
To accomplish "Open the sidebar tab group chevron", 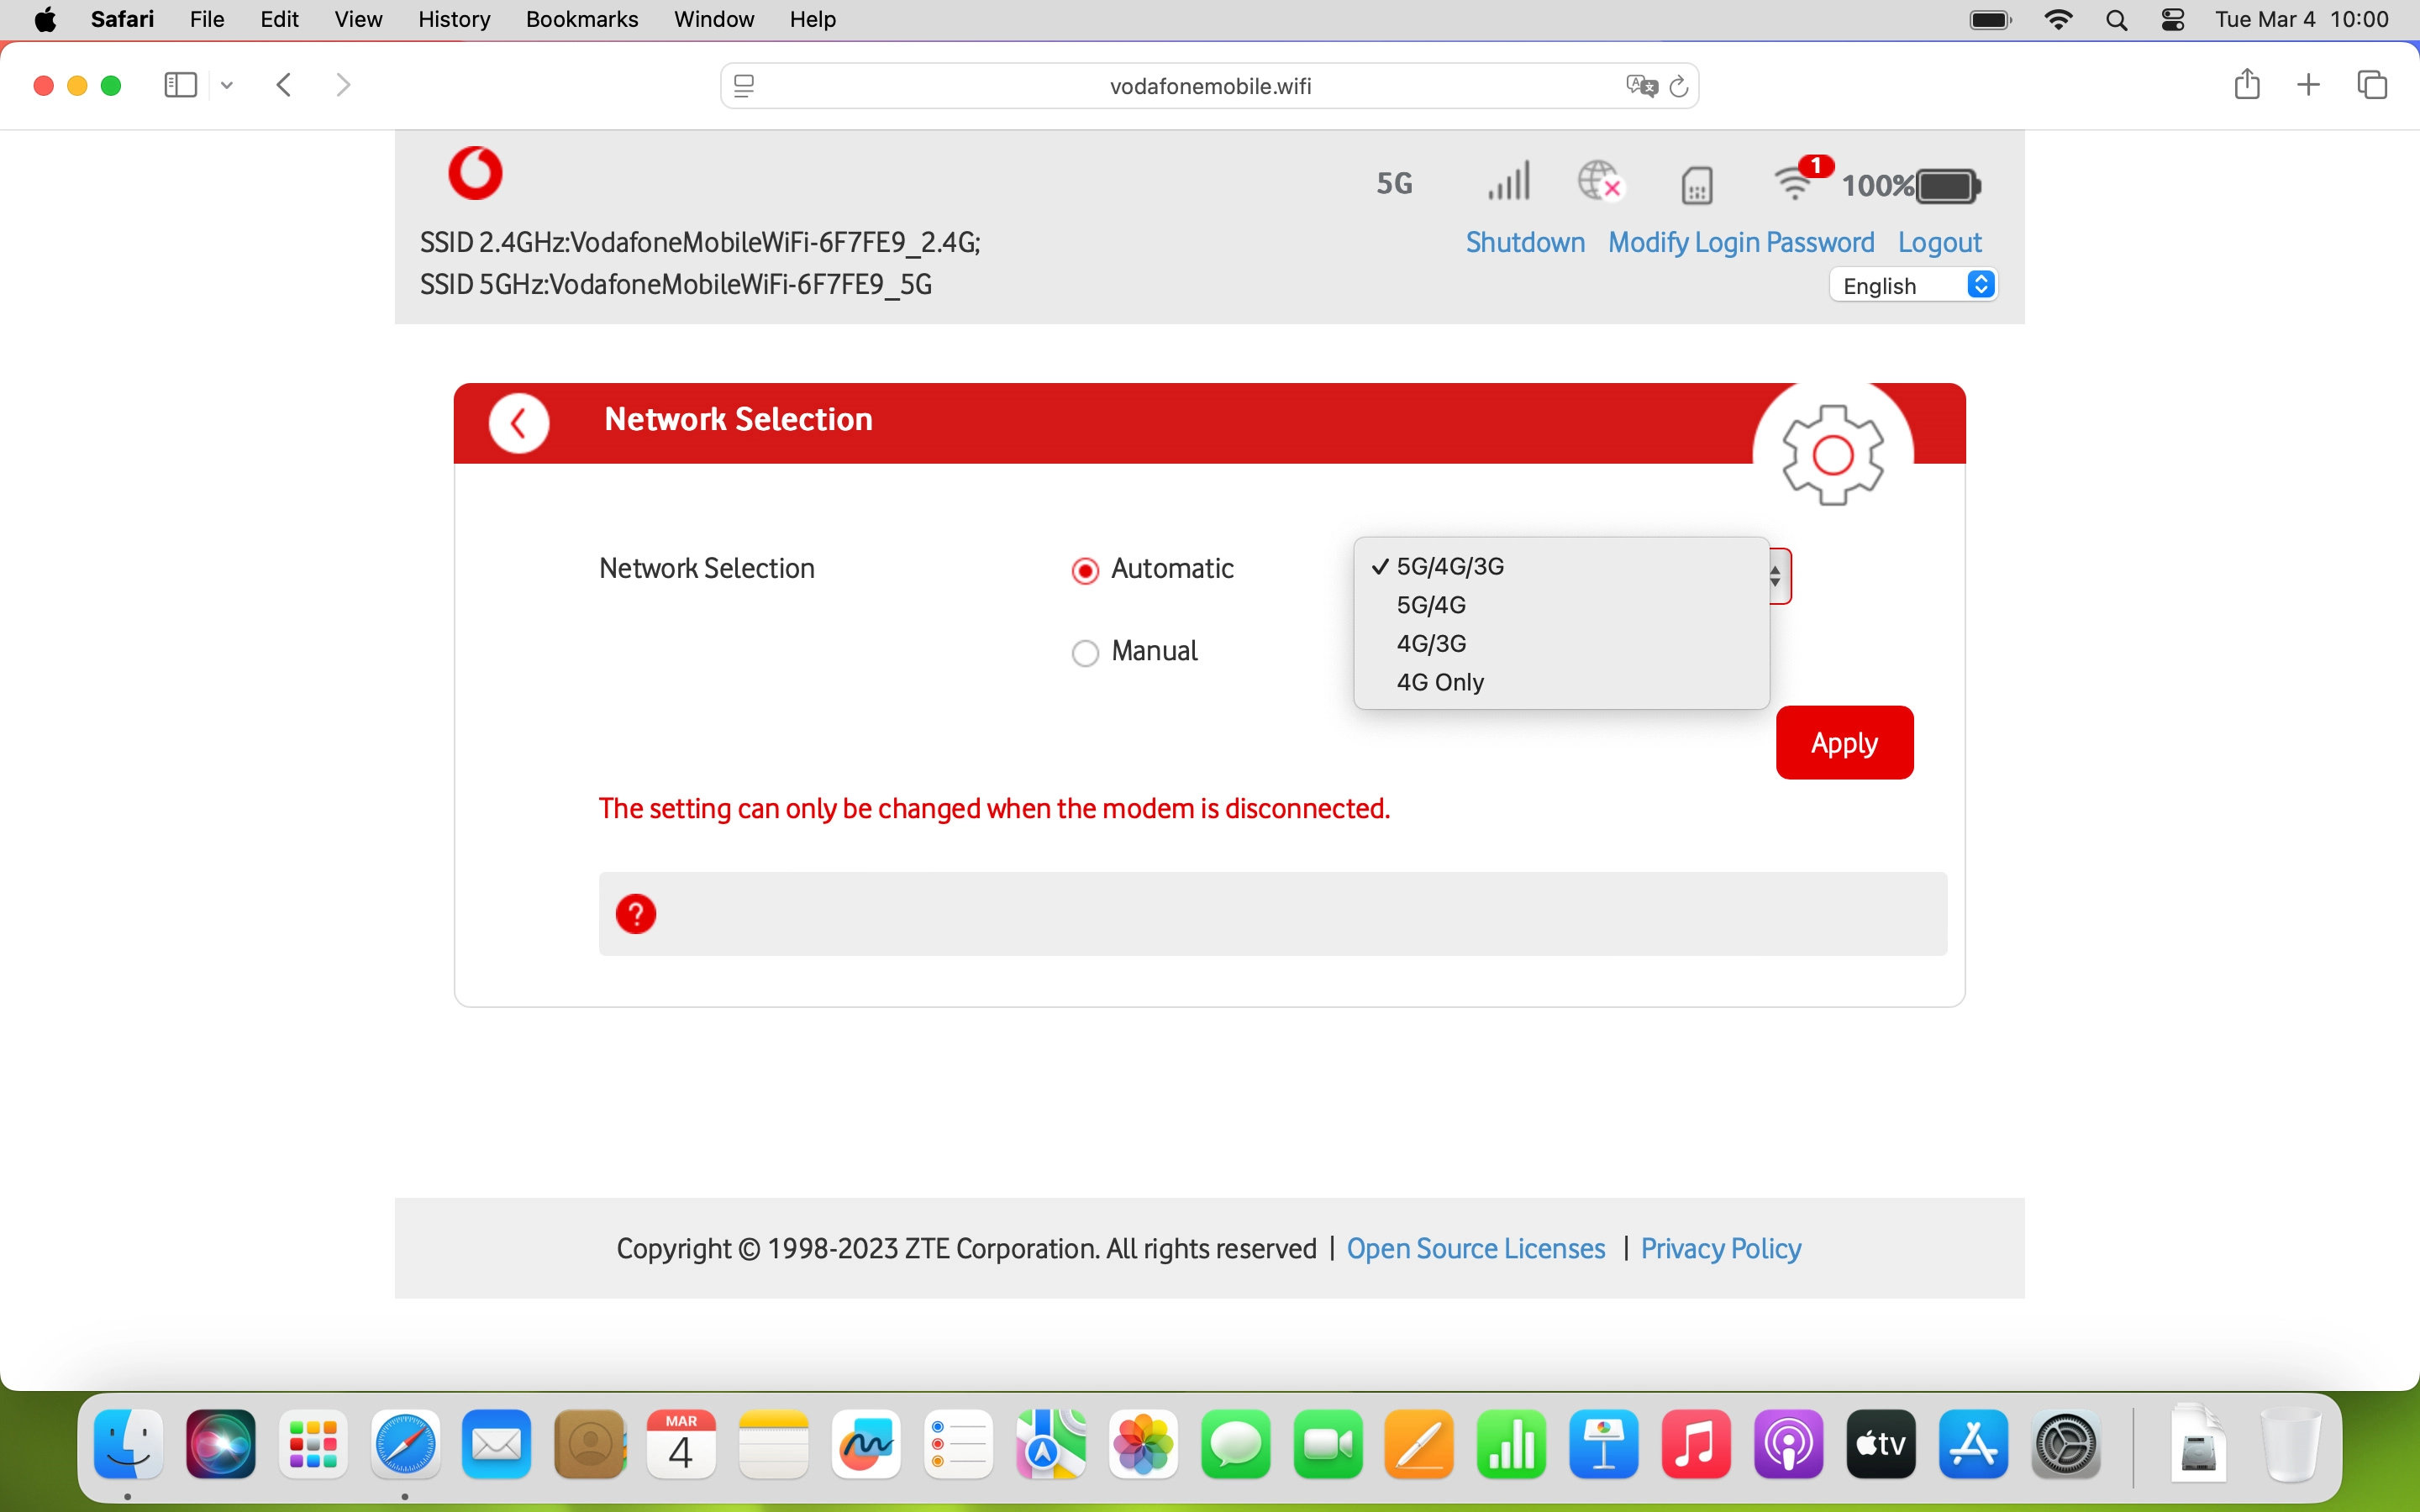I will pos(226,85).
